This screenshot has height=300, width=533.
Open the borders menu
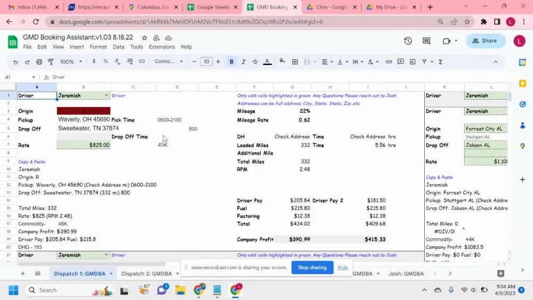pos(295,62)
